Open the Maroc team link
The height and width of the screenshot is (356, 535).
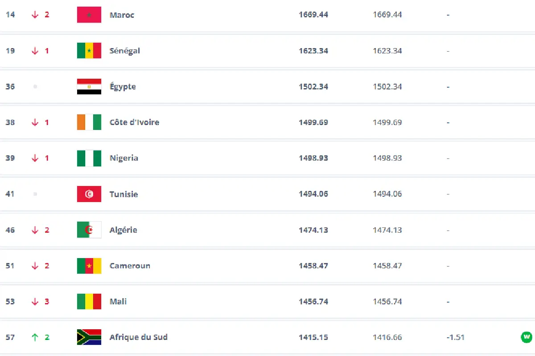coord(122,15)
